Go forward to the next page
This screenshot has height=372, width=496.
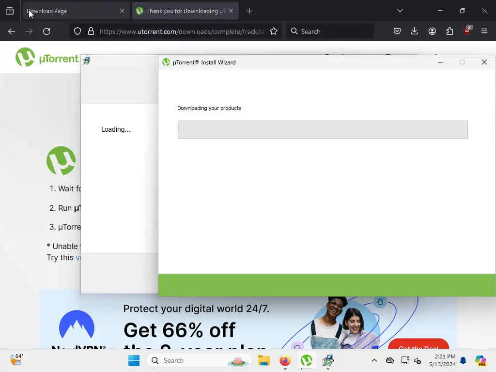pos(29,31)
